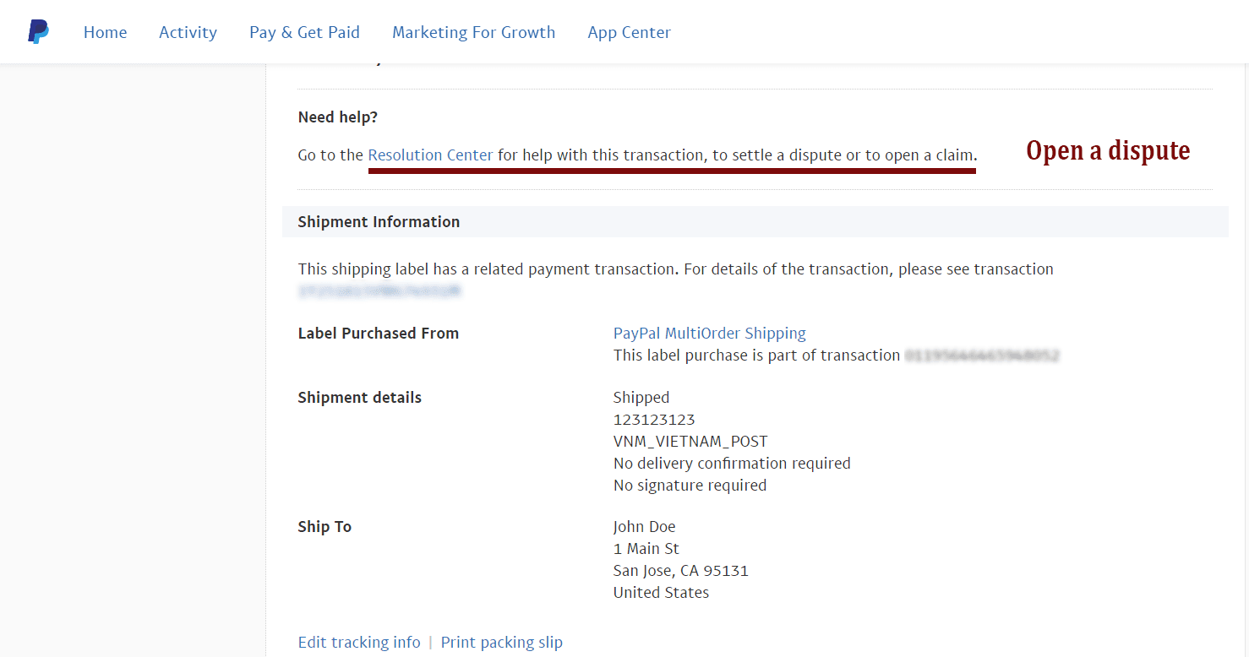
Task: Click the PayPal MultiOrder Shipping link
Action: tap(709, 334)
